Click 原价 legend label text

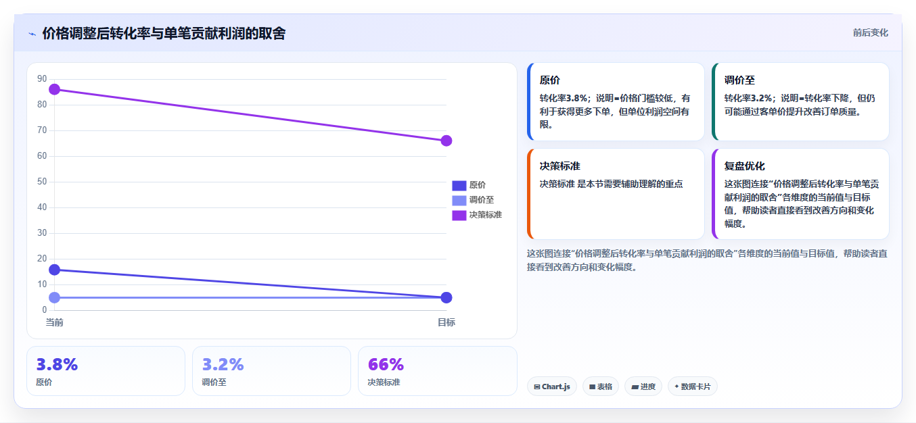coord(478,185)
